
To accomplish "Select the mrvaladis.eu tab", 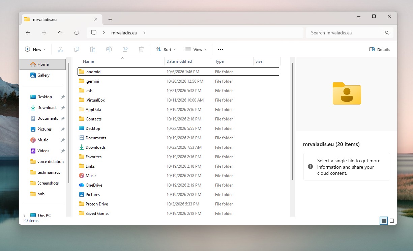I will tap(62, 19).
